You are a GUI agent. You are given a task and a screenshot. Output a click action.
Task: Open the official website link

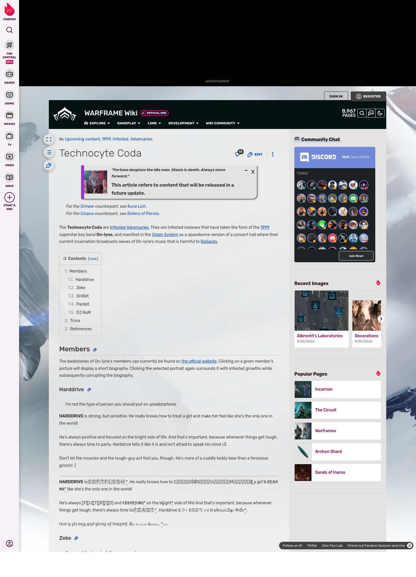click(199, 361)
